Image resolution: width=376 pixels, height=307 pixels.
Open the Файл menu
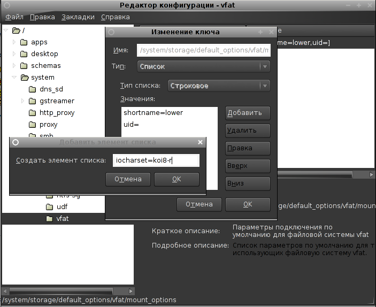pyautogui.click(x=14, y=17)
